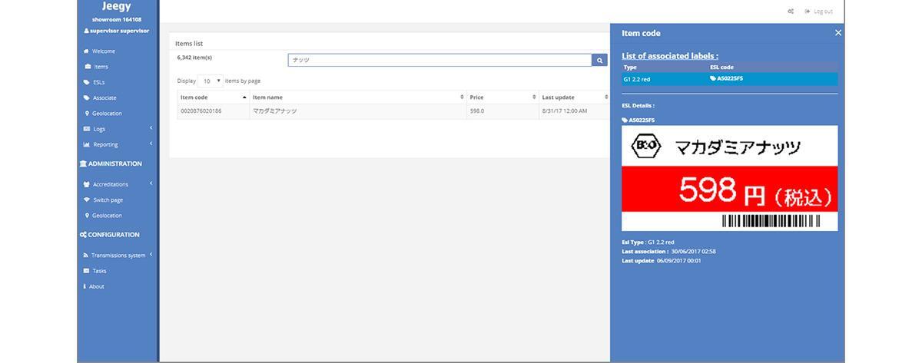Close the Item code panel
The width and height of the screenshot is (922, 363).
click(x=837, y=33)
